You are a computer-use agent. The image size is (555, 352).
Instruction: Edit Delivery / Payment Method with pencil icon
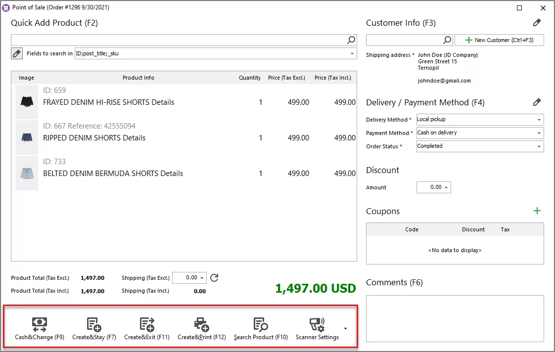(537, 102)
